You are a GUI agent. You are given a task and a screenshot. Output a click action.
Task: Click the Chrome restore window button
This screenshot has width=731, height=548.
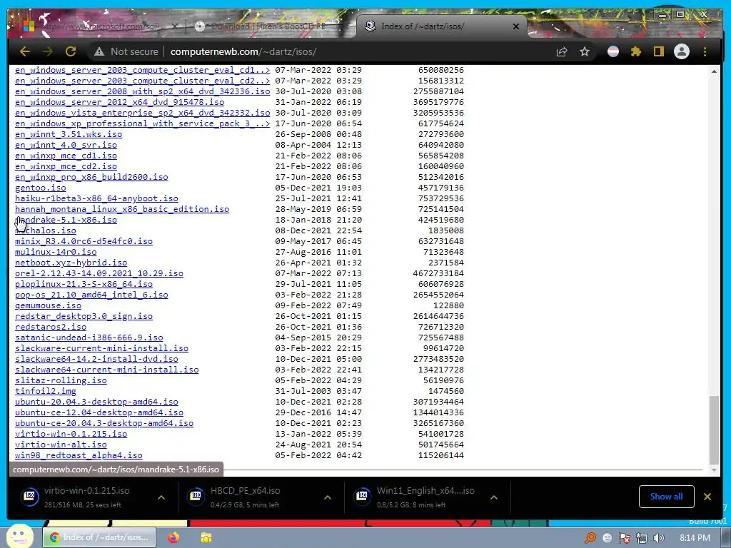tap(680, 14)
